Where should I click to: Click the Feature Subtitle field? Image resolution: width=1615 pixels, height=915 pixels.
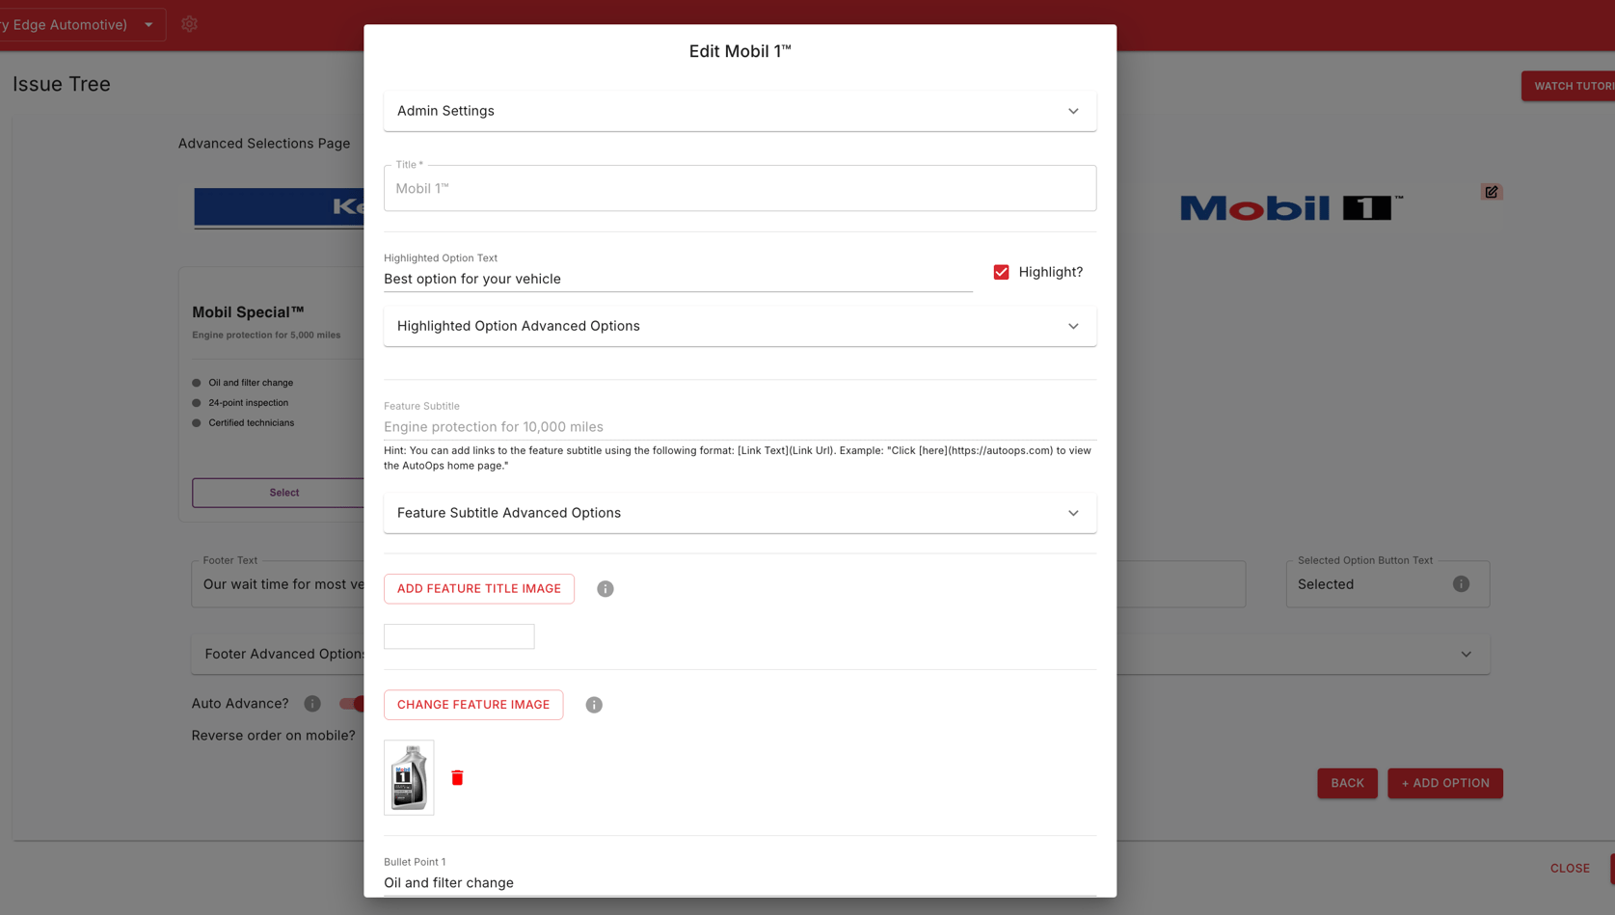(x=740, y=426)
